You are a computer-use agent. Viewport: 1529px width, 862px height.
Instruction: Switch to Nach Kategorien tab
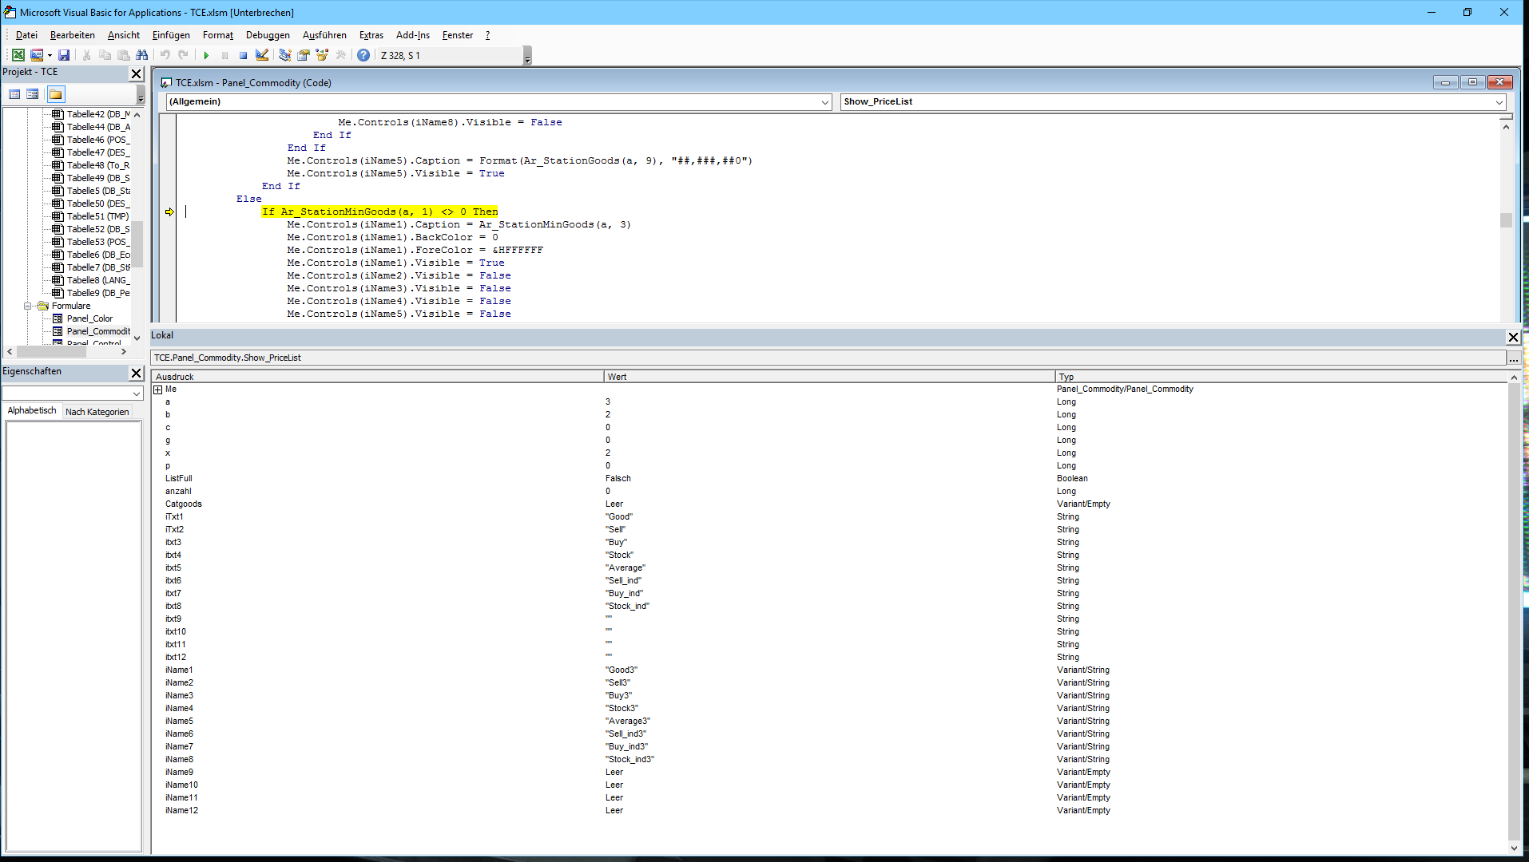[x=97, y=412]
